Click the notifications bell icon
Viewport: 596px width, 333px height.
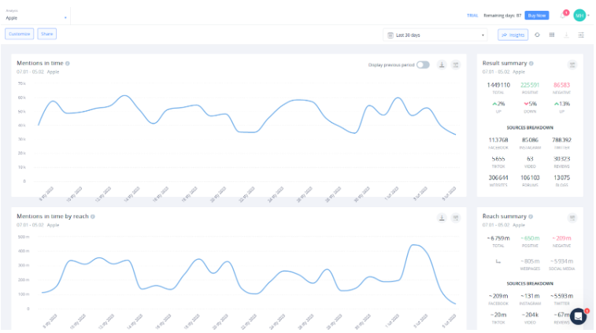coord(563,15)
